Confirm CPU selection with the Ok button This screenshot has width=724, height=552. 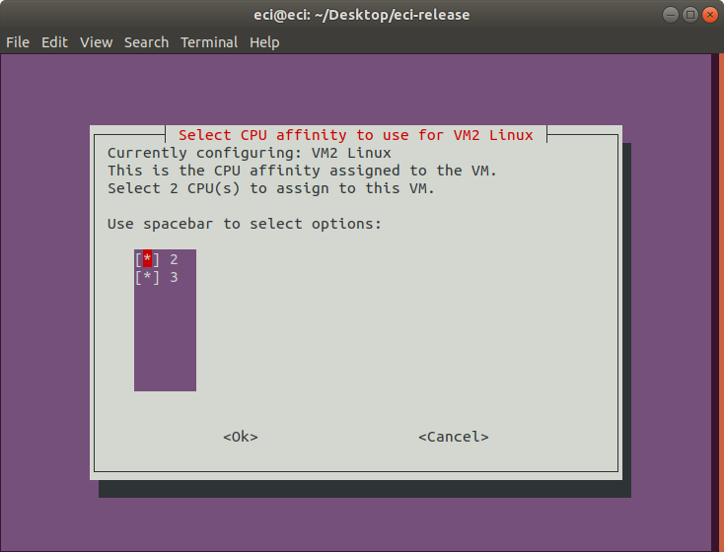[241, 437]
